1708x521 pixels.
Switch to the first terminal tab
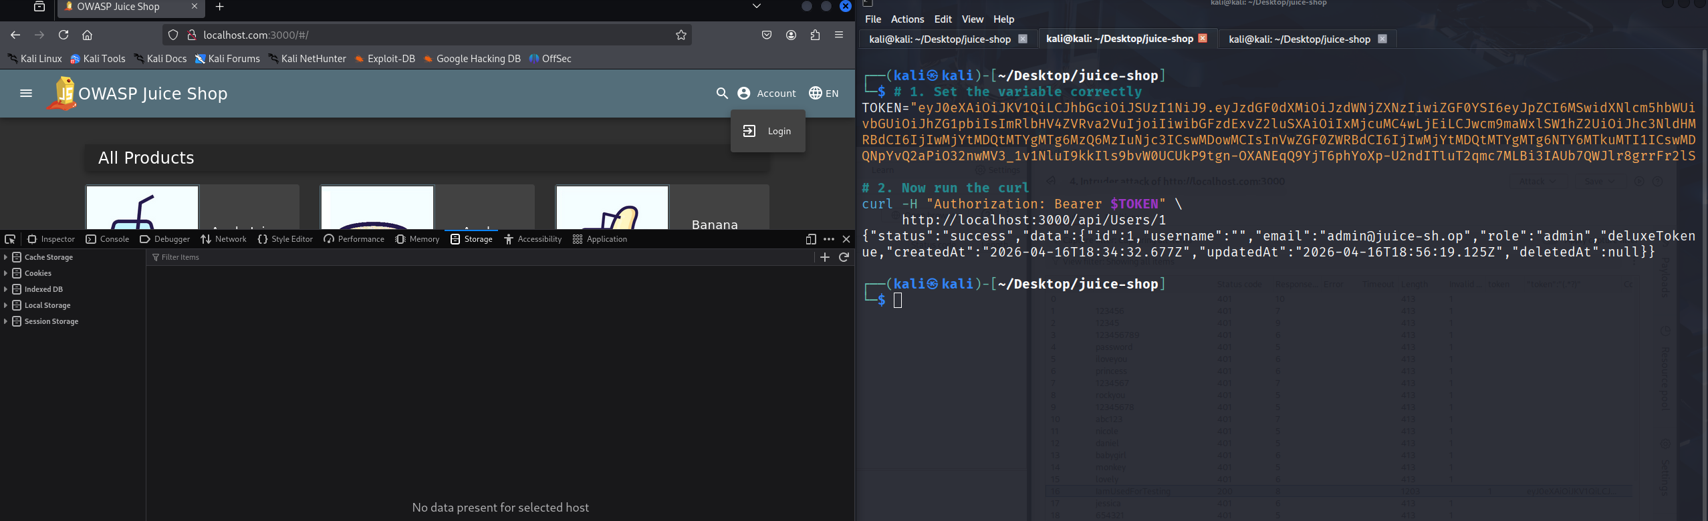939,39
